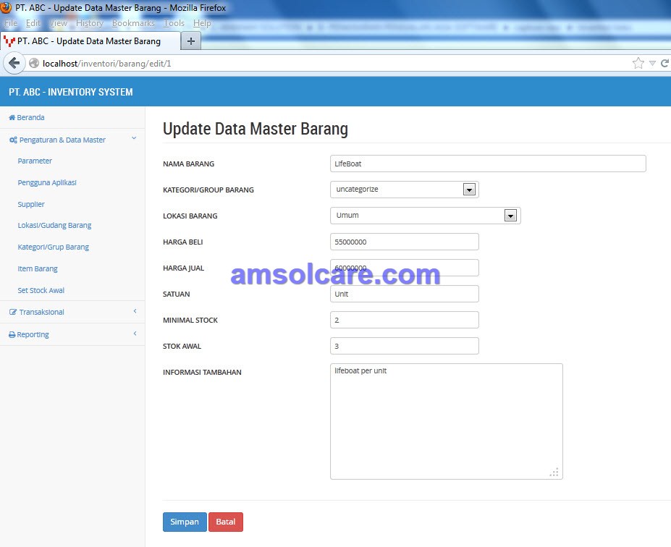This screenshot has height=547, width=671.
Task: Open the Set Stock Awal link
Action: 41,290
